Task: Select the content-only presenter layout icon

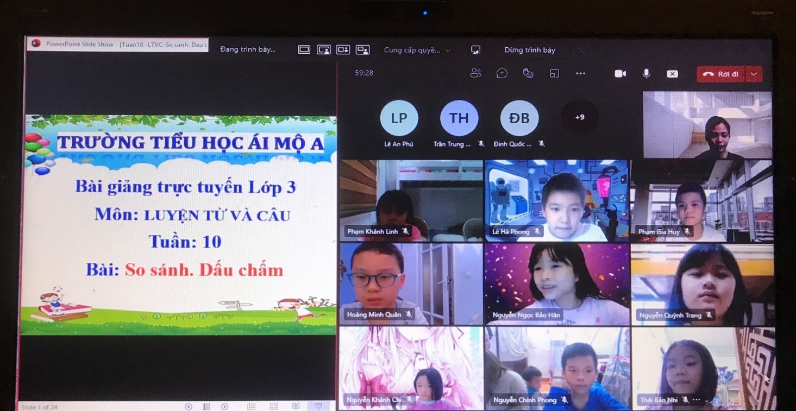Action: [304, 50]
